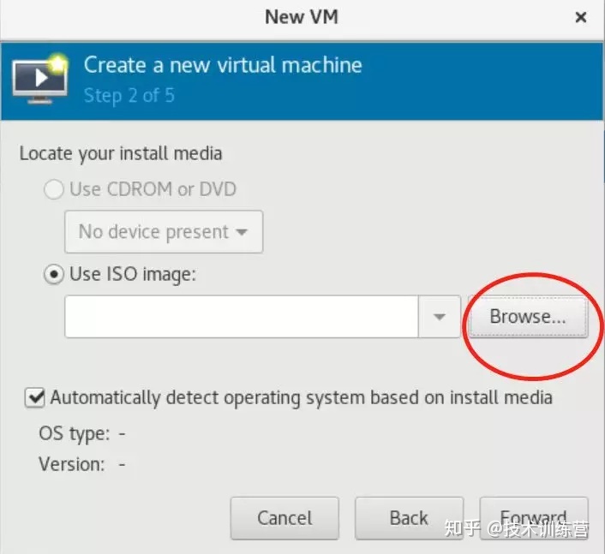Click the Version label
The image size is (605, 554).
point(72,464)
